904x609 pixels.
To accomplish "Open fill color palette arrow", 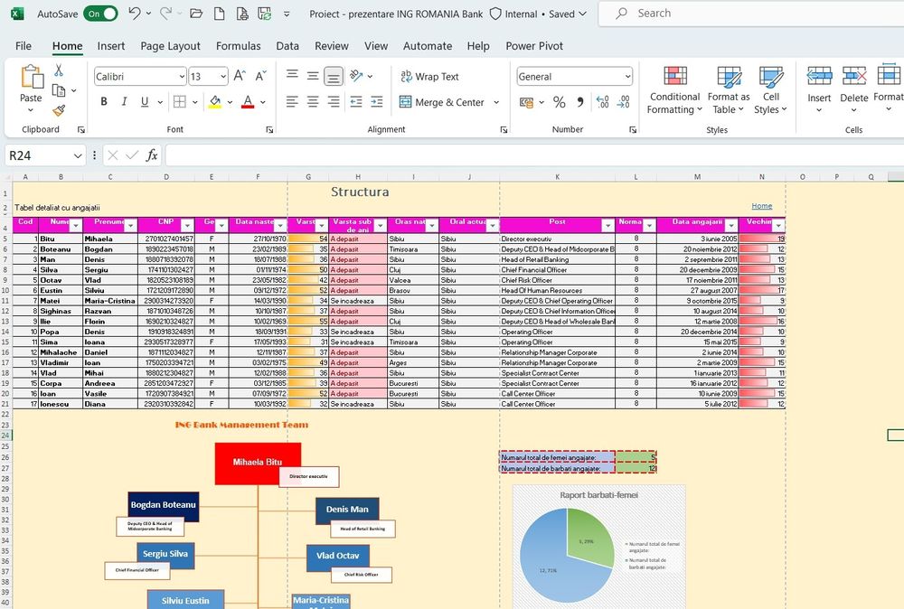I will tap(230, 102).
